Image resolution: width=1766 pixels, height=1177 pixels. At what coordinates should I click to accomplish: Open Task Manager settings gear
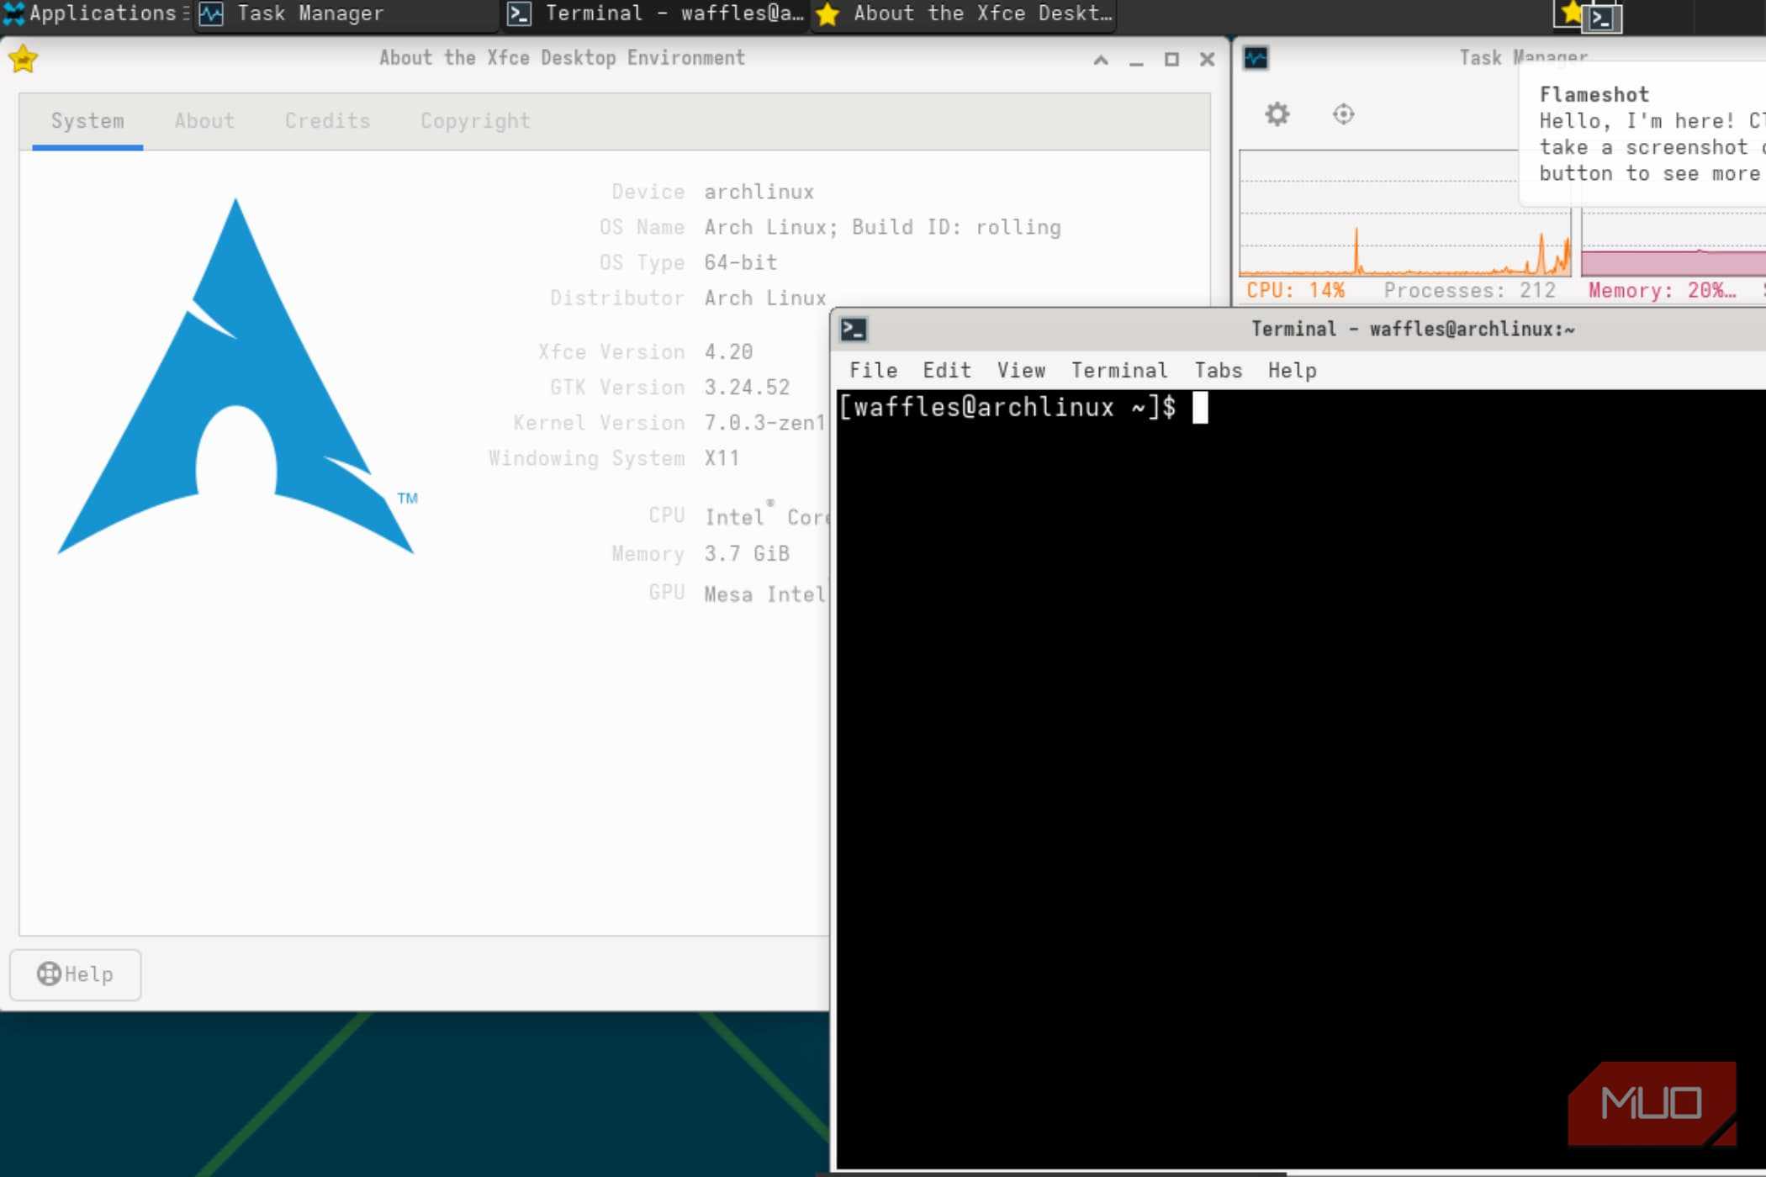coord(1277,113)
